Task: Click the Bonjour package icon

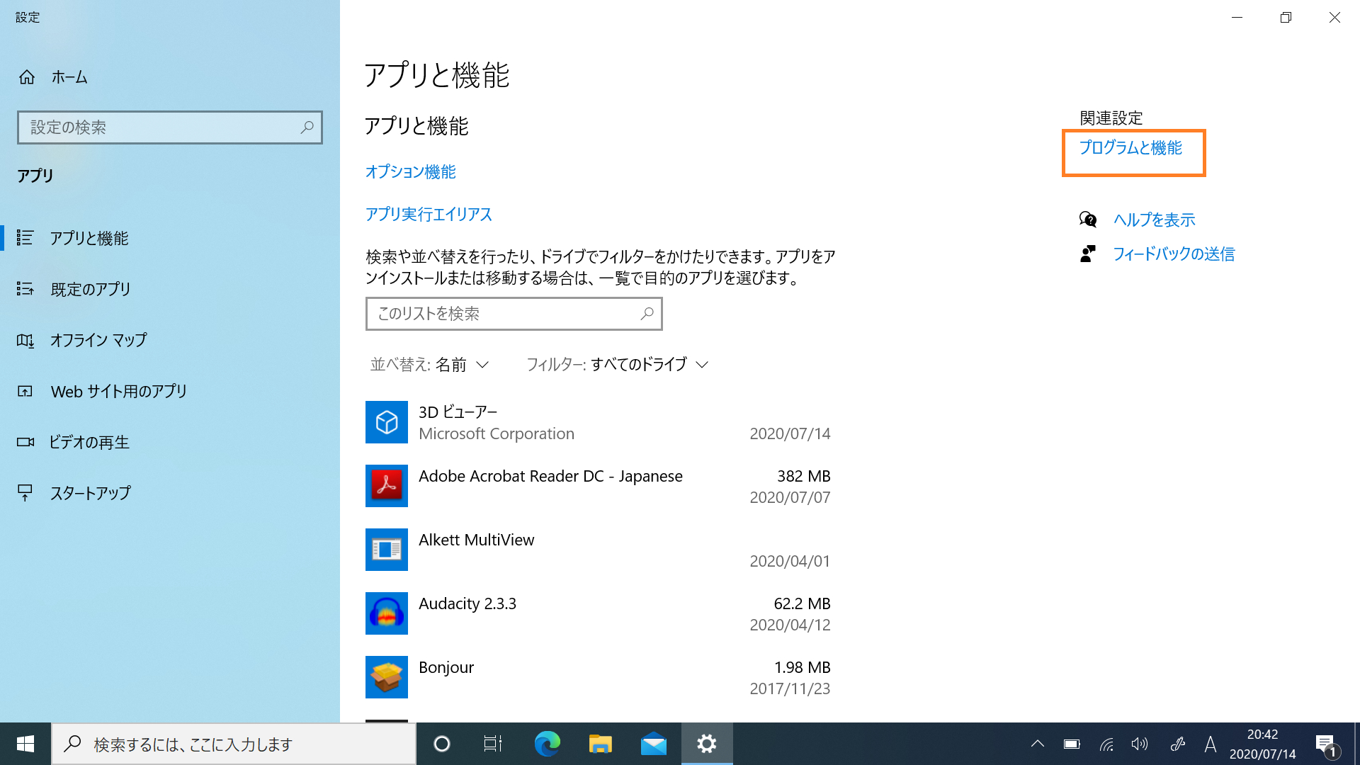Action: coord(386,677)
